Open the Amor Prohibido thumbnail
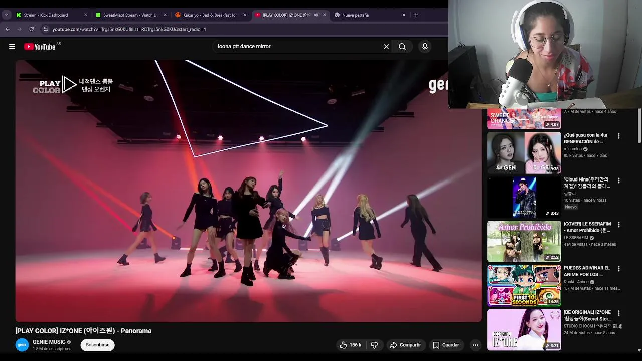Viewport: 642px width, 361px height. [x=524, y=241]
